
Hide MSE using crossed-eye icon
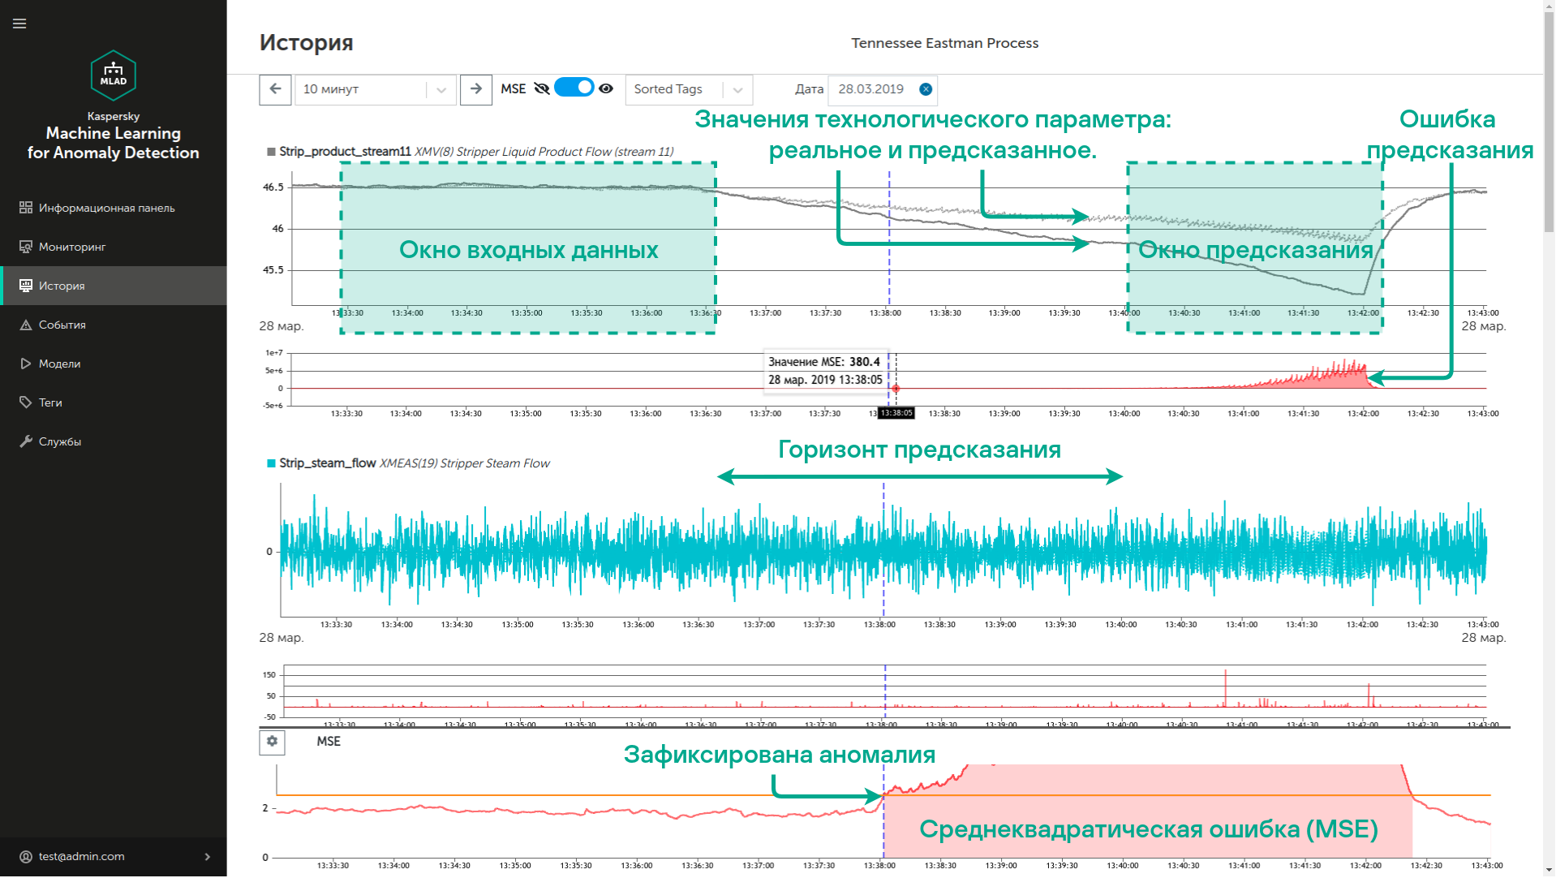(x=542, y=88)
